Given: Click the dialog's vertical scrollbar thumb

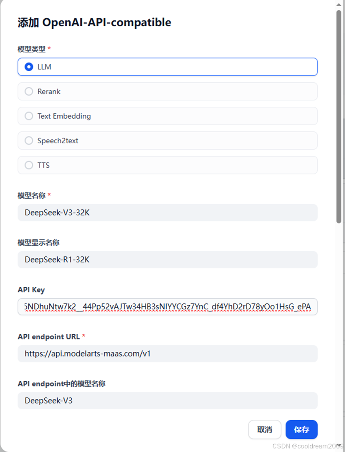Looking at the screenshot, I should (339, 117).
